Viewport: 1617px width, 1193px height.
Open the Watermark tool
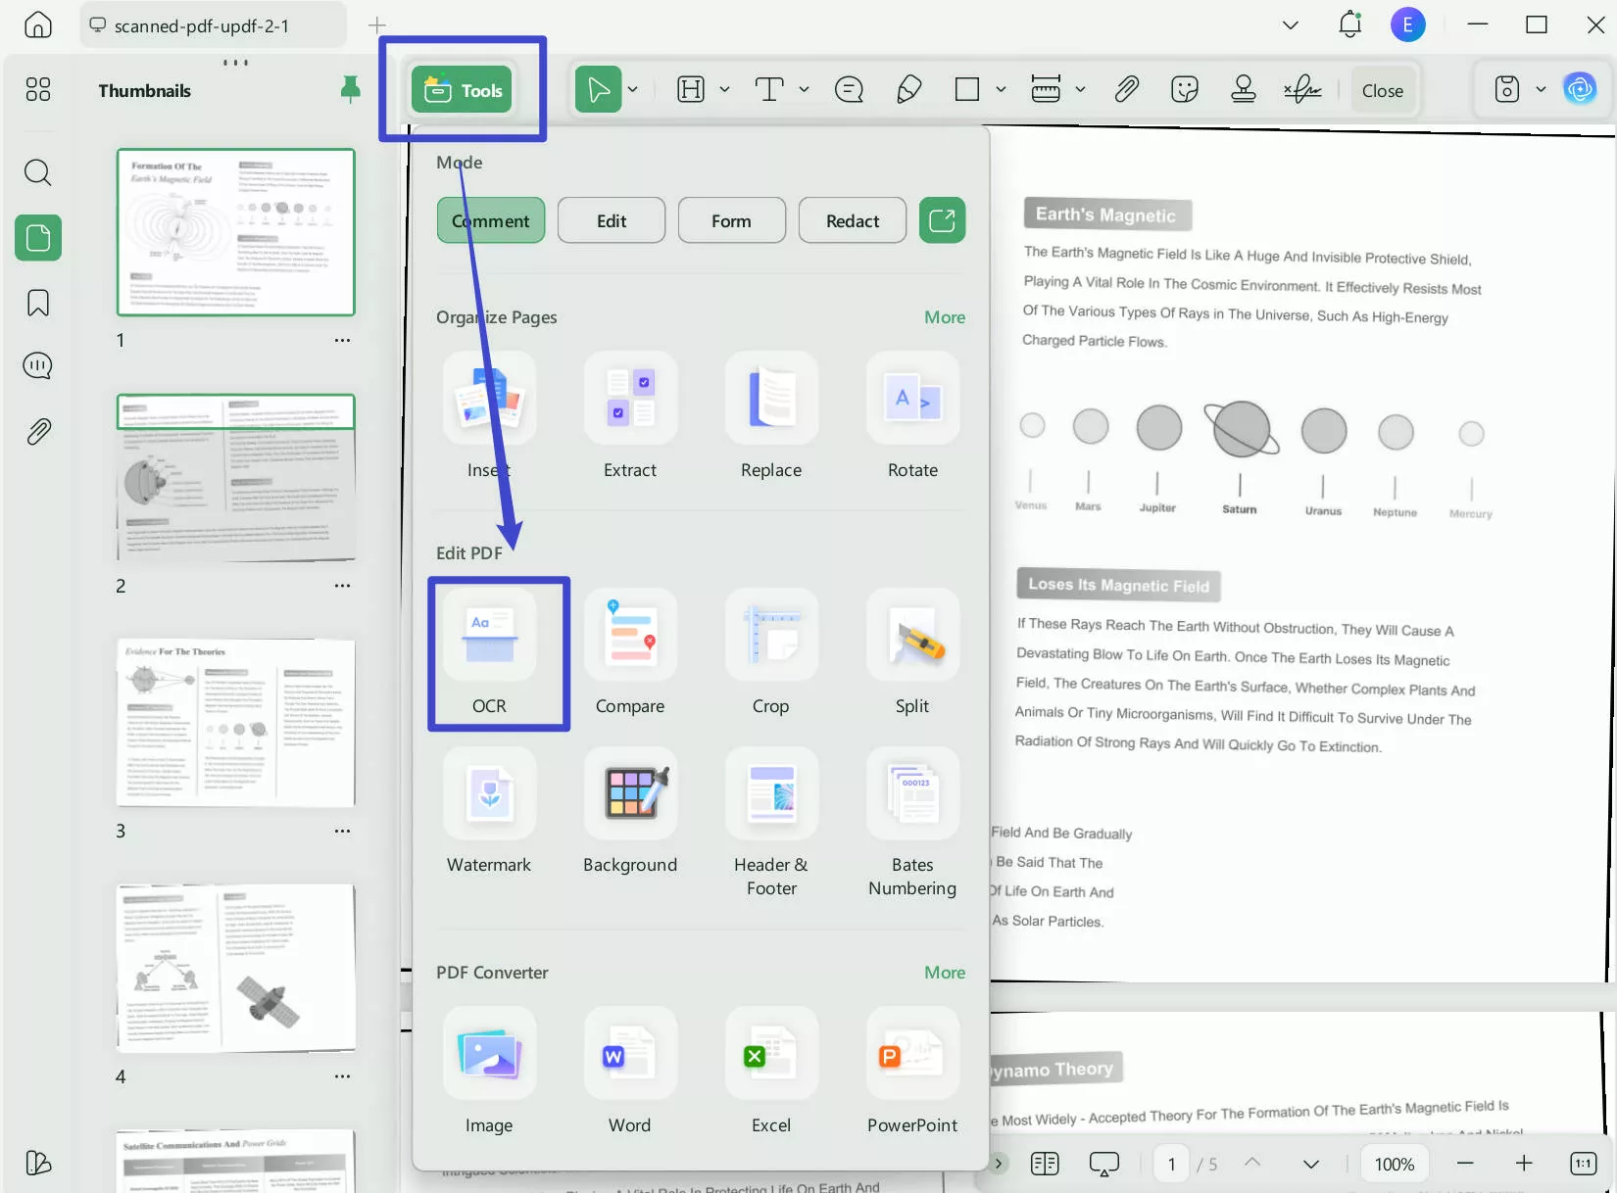coord(489,811)
